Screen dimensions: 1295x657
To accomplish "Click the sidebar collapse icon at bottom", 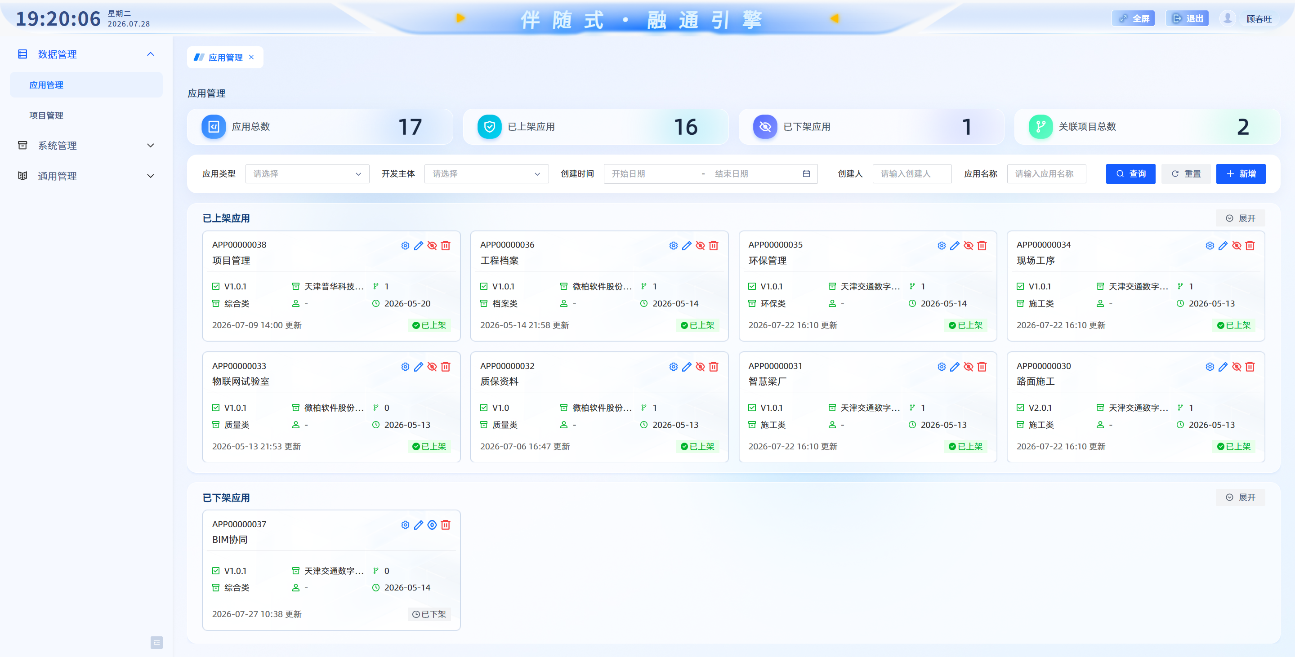I will coord(156,643).
